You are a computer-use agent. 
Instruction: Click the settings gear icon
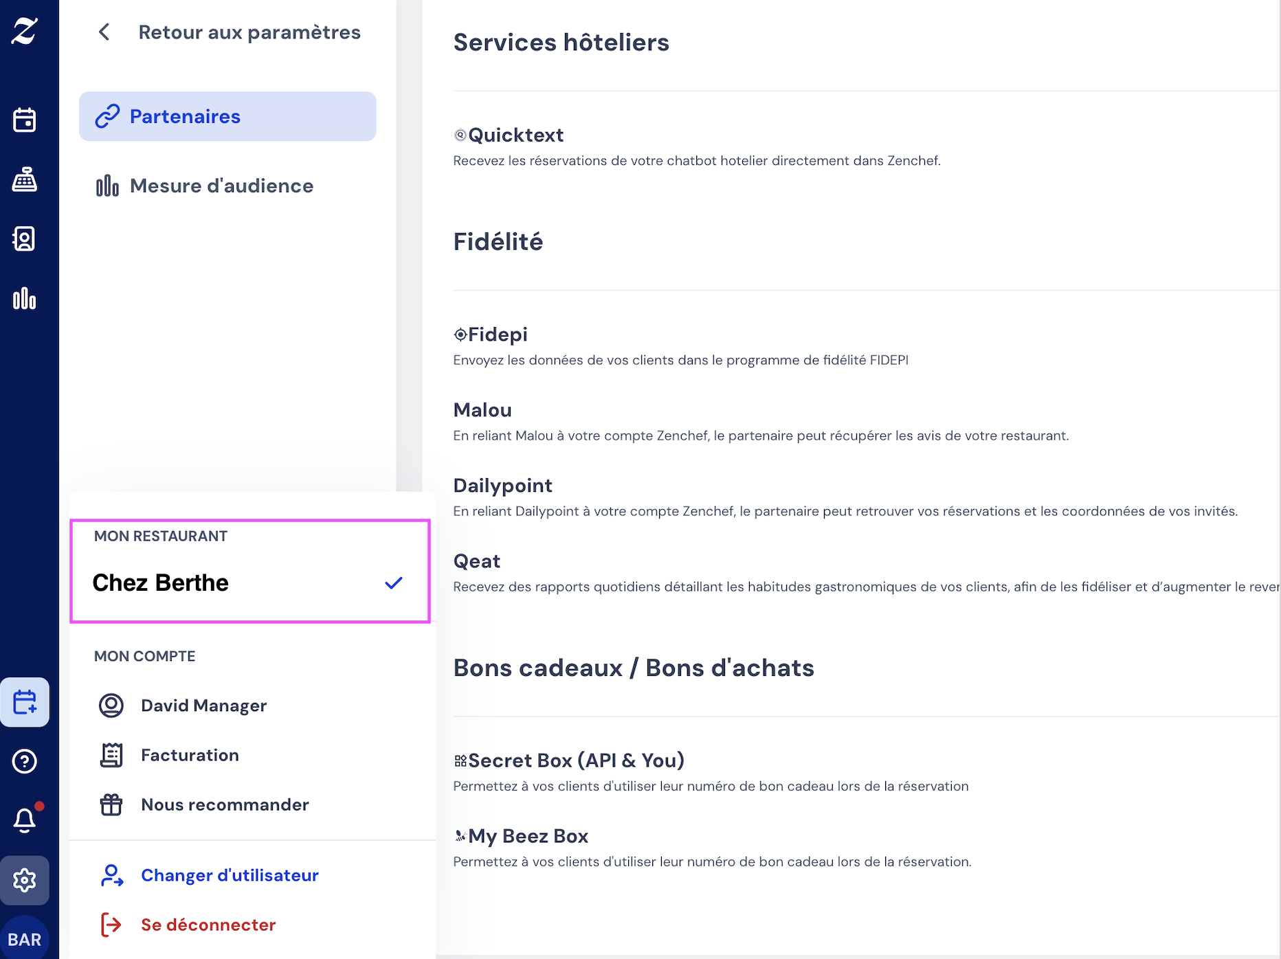point(25,880)
